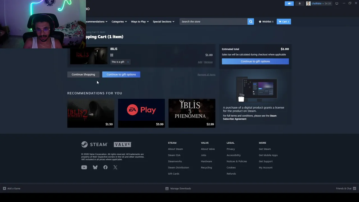Open Get Support footer link
The image size is (359, 202).
click(266, 161)
